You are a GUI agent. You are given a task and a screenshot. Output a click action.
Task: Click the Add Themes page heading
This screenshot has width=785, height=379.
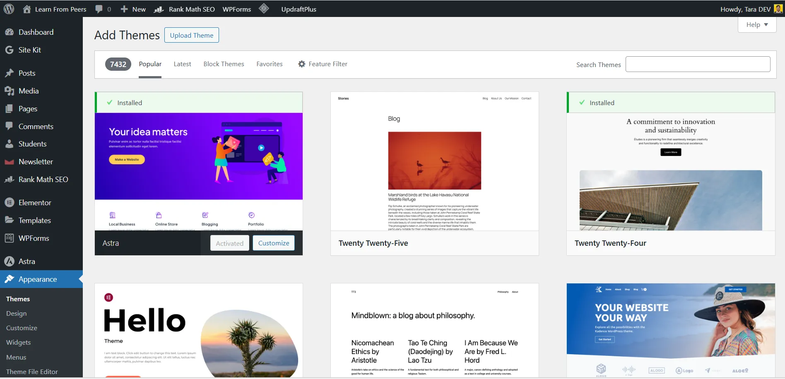127,35
